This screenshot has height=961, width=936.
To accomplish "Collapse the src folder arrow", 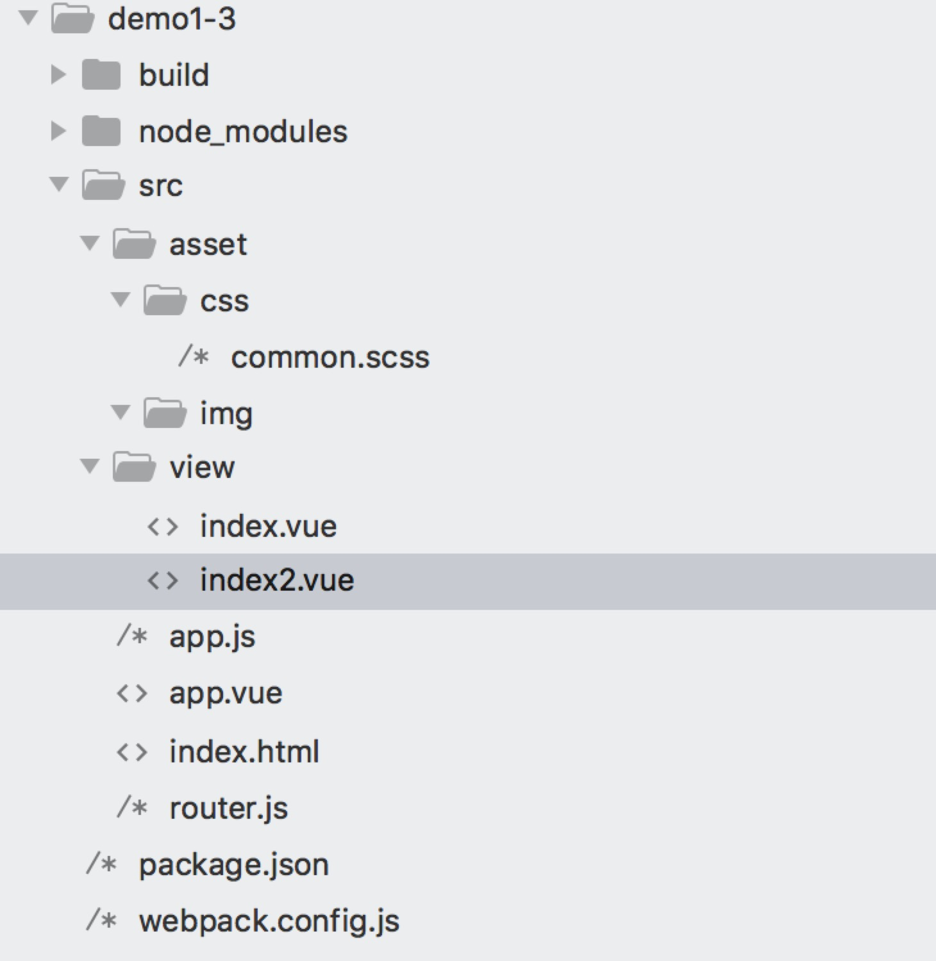I will point(59,185).
